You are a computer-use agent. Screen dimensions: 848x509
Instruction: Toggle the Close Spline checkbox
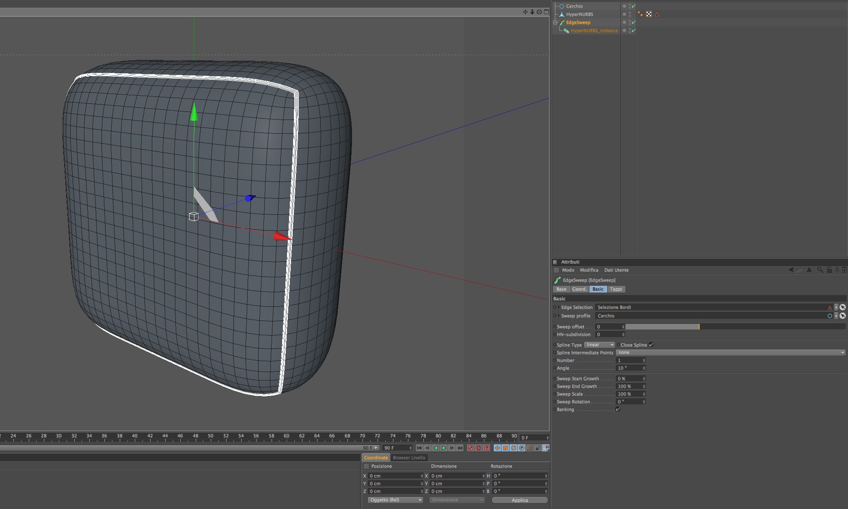651,345
